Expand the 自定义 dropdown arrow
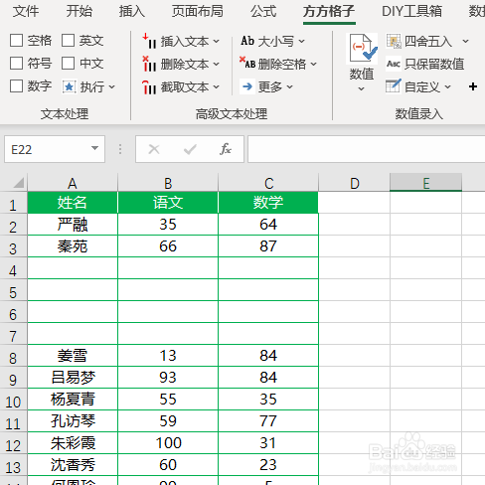 point(448,87)
